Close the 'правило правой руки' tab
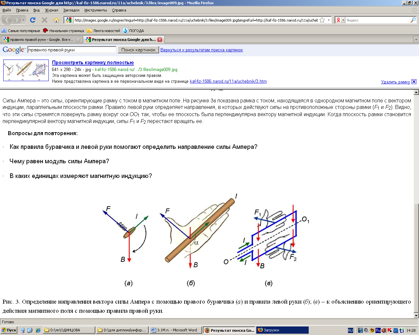 tap(78, 40)
